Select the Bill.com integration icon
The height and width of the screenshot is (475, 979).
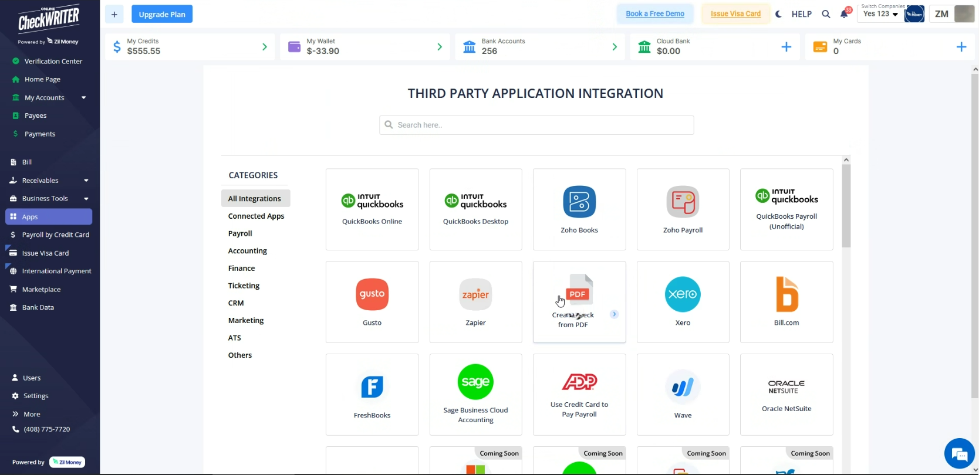786,294
